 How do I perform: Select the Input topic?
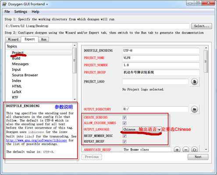pos(16,69)
